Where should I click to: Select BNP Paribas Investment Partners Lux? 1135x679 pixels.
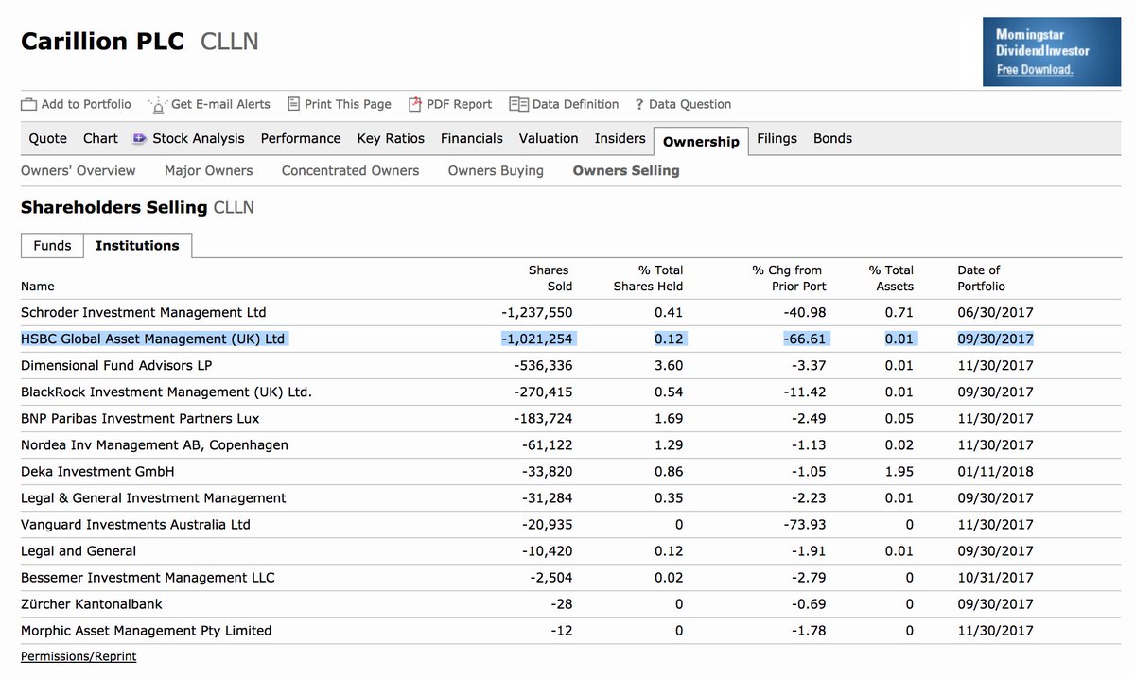pos(140,418)
